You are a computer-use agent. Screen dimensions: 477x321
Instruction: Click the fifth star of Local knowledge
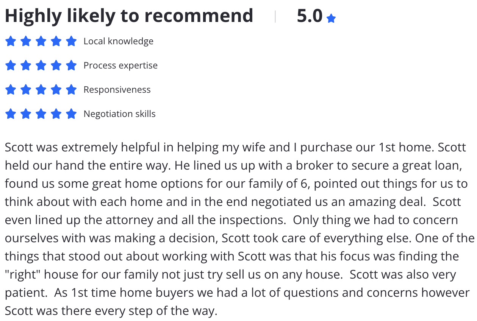click(71, 41)
